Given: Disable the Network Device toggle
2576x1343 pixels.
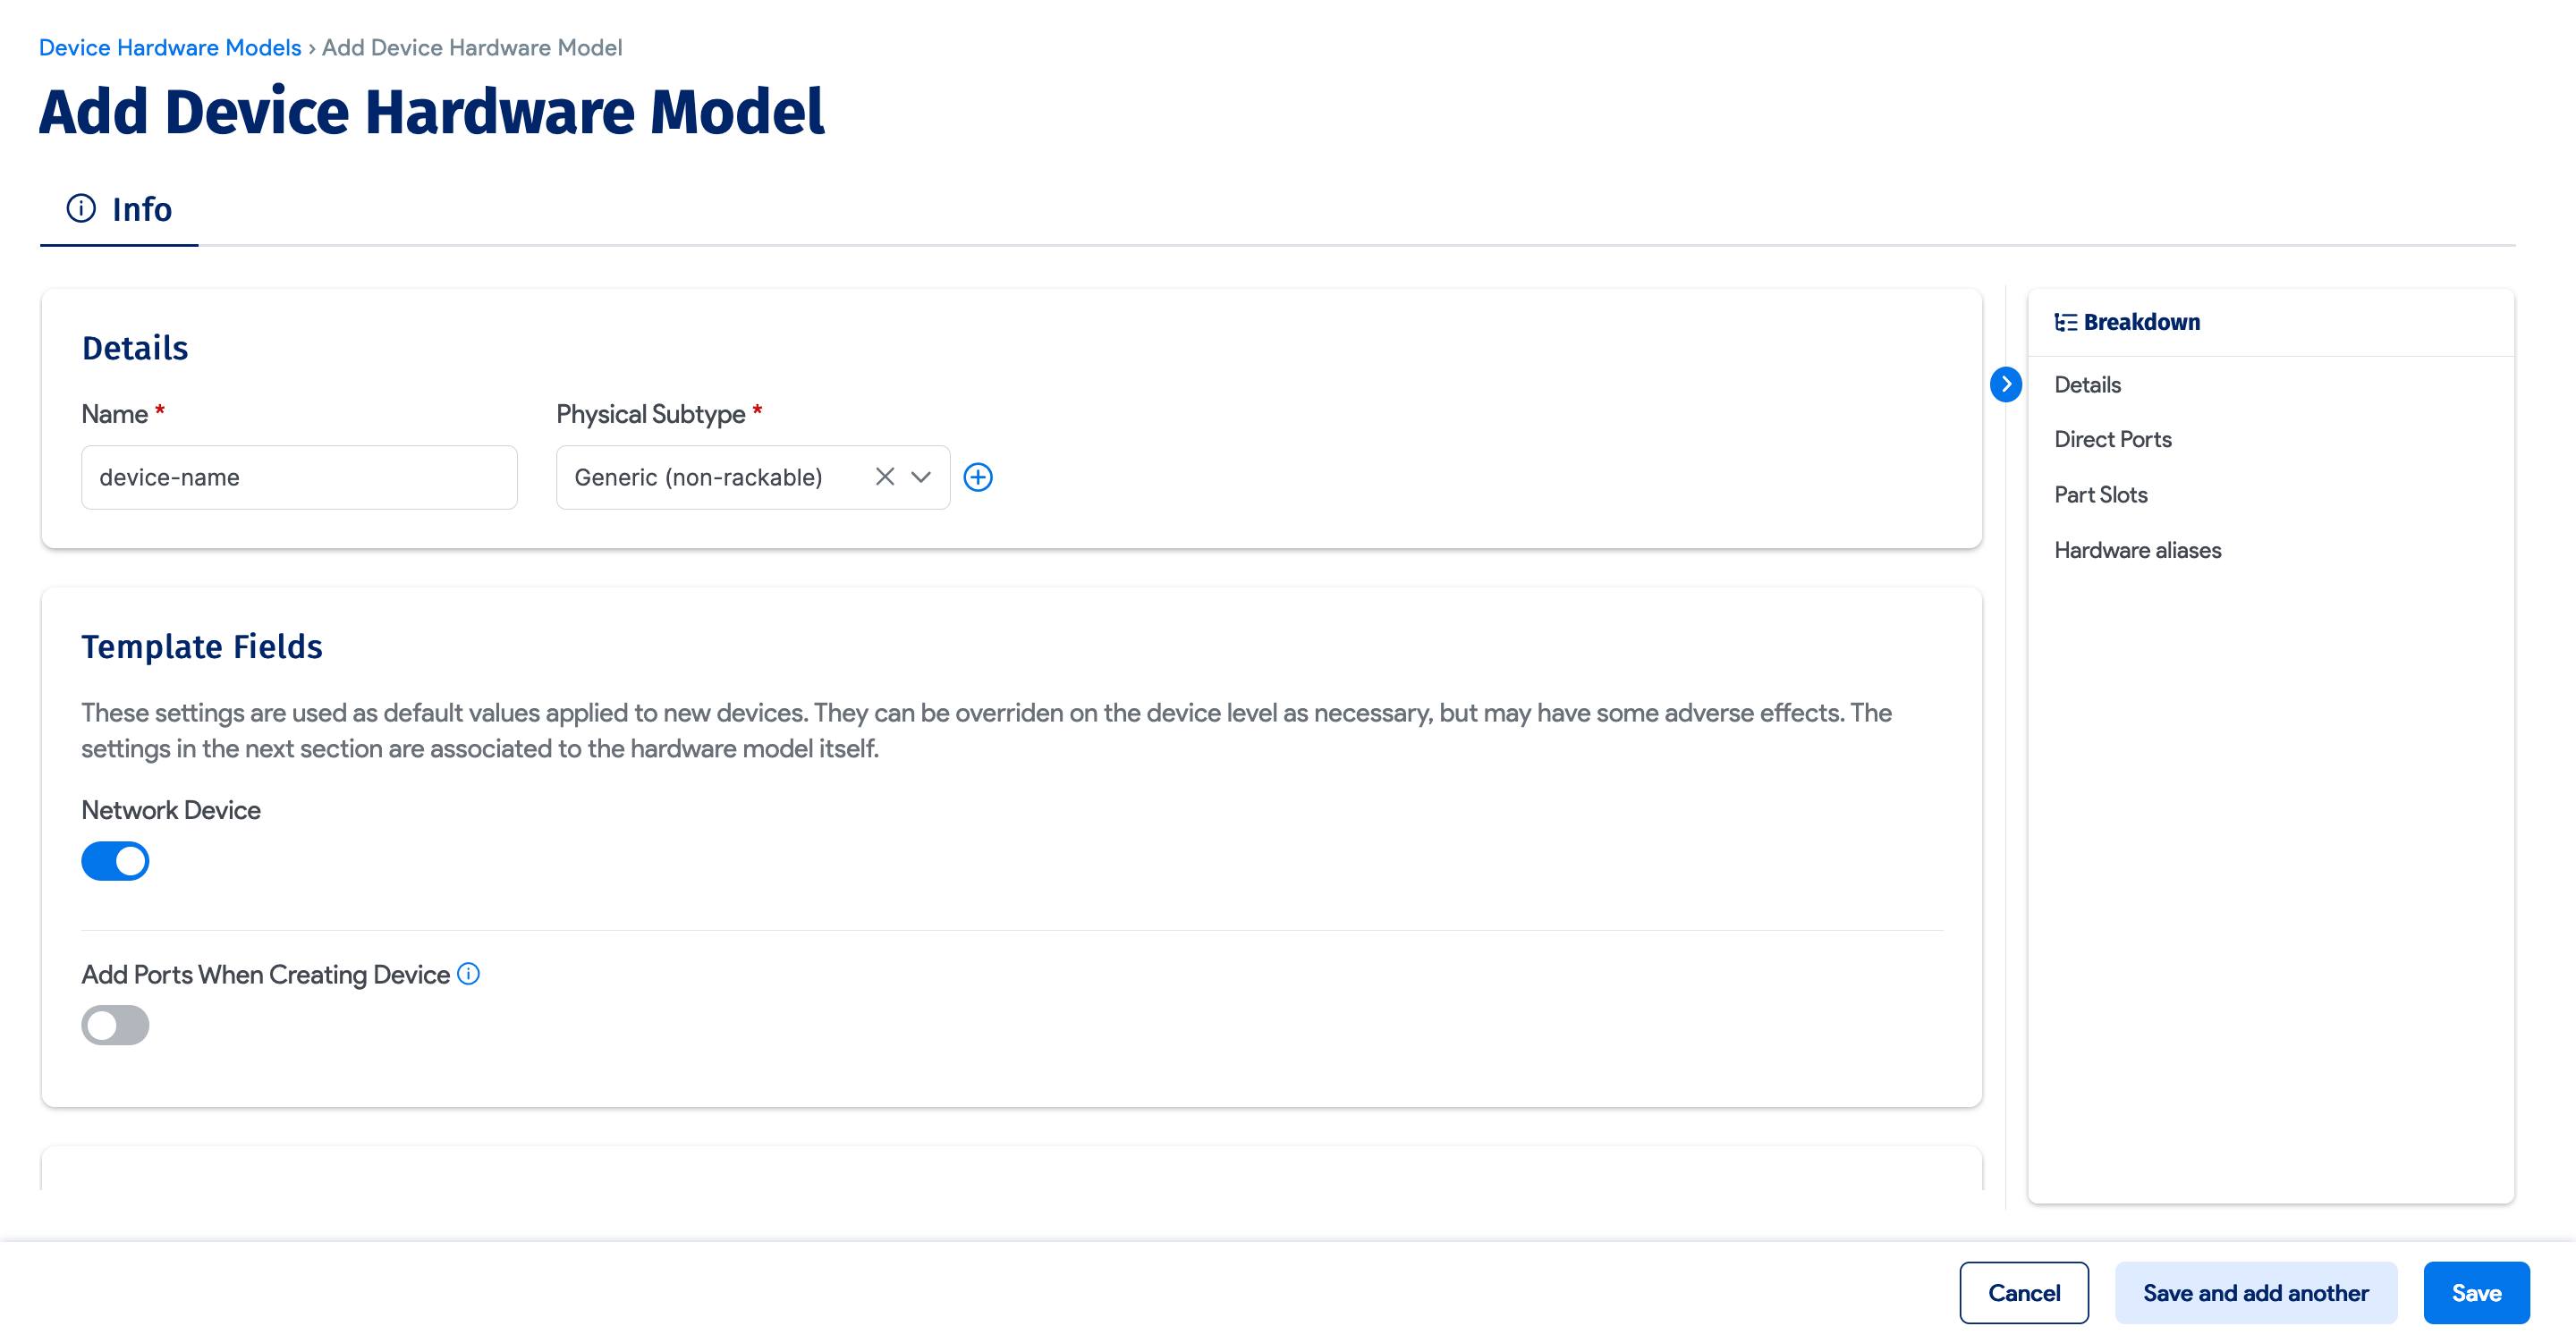Looking at the screenshot, I should [x=115, y=860].
